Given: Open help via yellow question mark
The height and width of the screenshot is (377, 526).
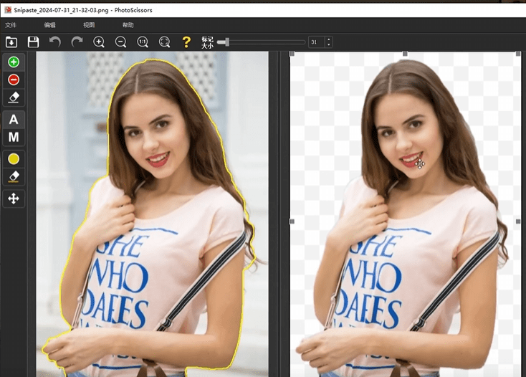Looking at the screenshot, I should point(186,42).
